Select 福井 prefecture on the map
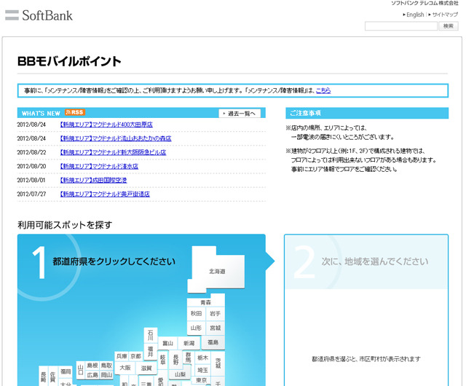Image resolution: width=466 pixels, height=386 pixels. point(151,352)
